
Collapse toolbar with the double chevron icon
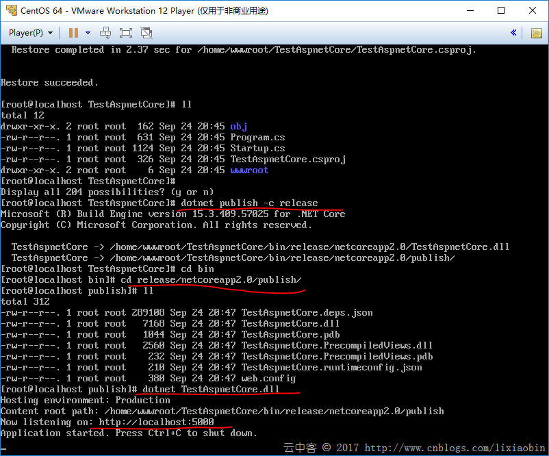513,33
